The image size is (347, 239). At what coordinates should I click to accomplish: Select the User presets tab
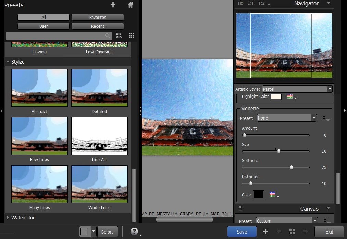44,26
